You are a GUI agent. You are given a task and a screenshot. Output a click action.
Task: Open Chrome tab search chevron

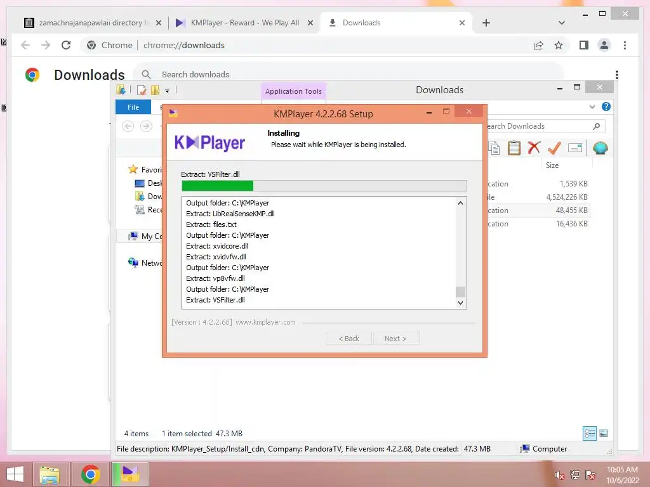click(561, 23)
